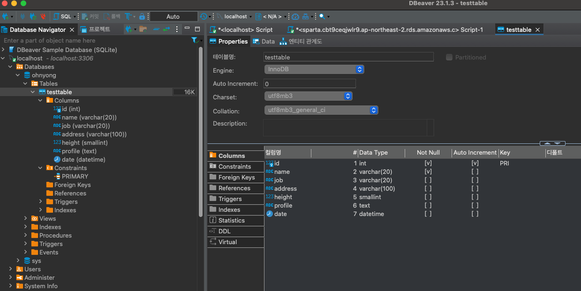Image resolution: width=581 pixels, height=291 pixels.
Task: Toggle Auto Increment for the date column
Action: pos(475,214)
